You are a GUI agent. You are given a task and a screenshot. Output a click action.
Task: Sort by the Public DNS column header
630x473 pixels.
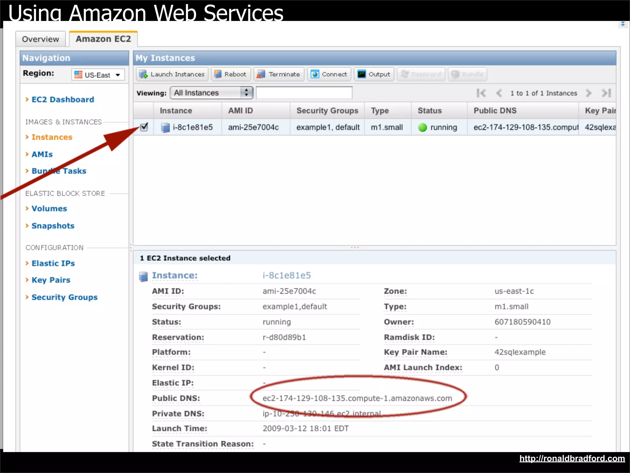(x=523, y=111)
